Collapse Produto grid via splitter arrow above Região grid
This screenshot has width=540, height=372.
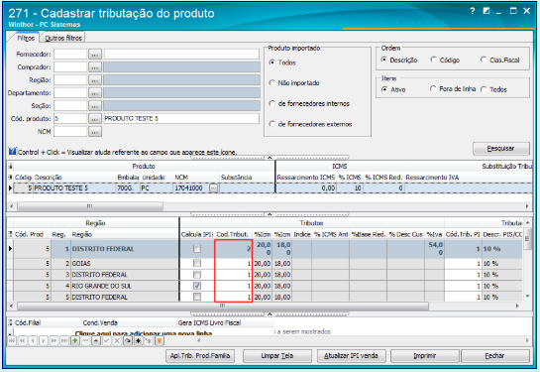click(270, 214)
